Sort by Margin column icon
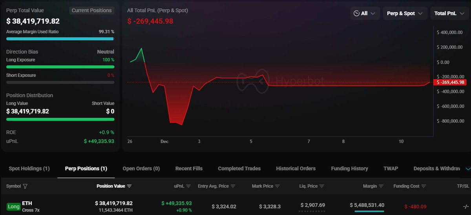The width and height of the screenshot is (471, 215). pos(382,186)
